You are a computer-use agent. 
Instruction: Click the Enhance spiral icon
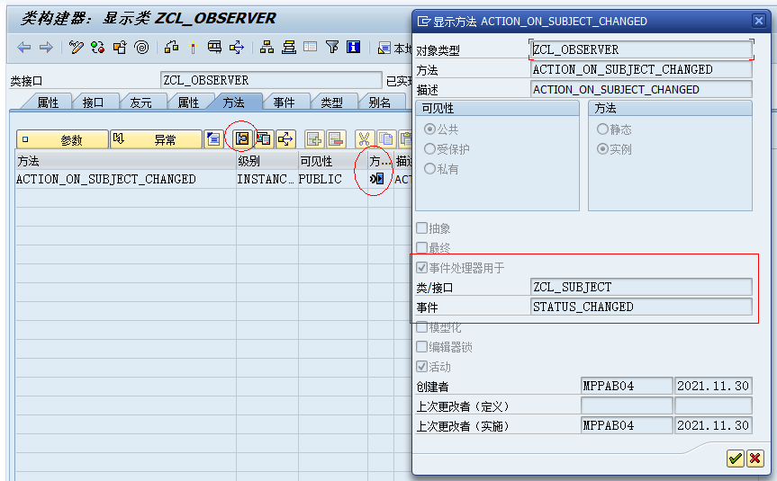(x=141, y=48)
